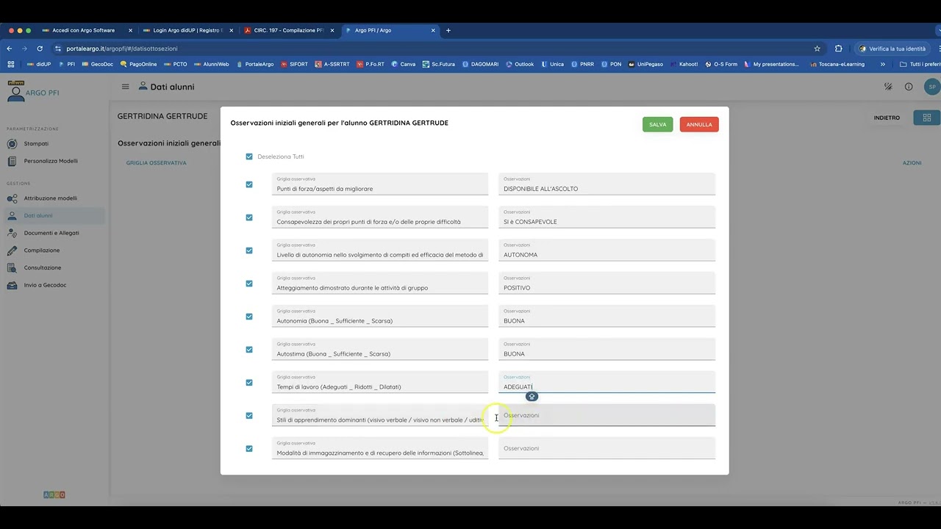The width and height of the screenshot is (941, 529).
Task: Click the Osservazioni field containing POSITIVO
Action: pos(607,283)
